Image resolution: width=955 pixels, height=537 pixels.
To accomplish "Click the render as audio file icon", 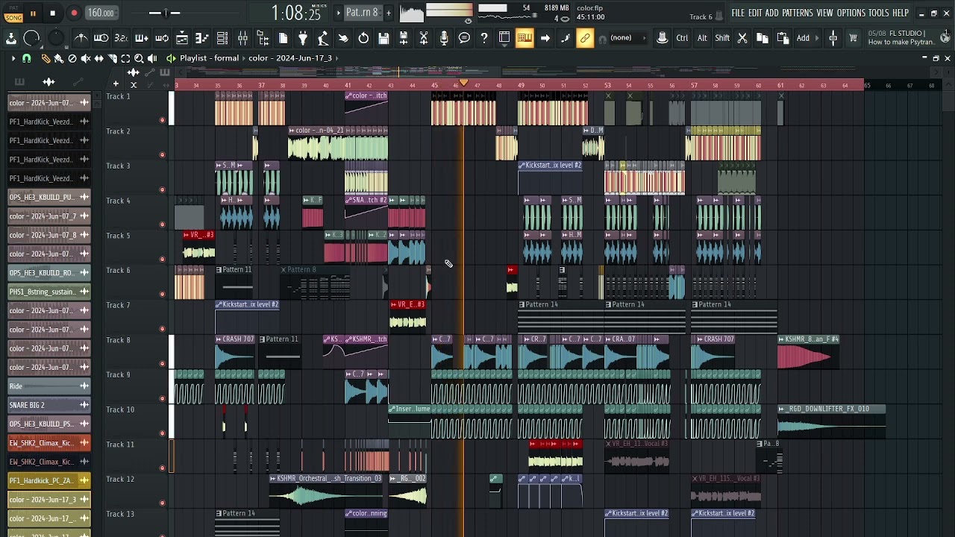I will click(404, 38).
